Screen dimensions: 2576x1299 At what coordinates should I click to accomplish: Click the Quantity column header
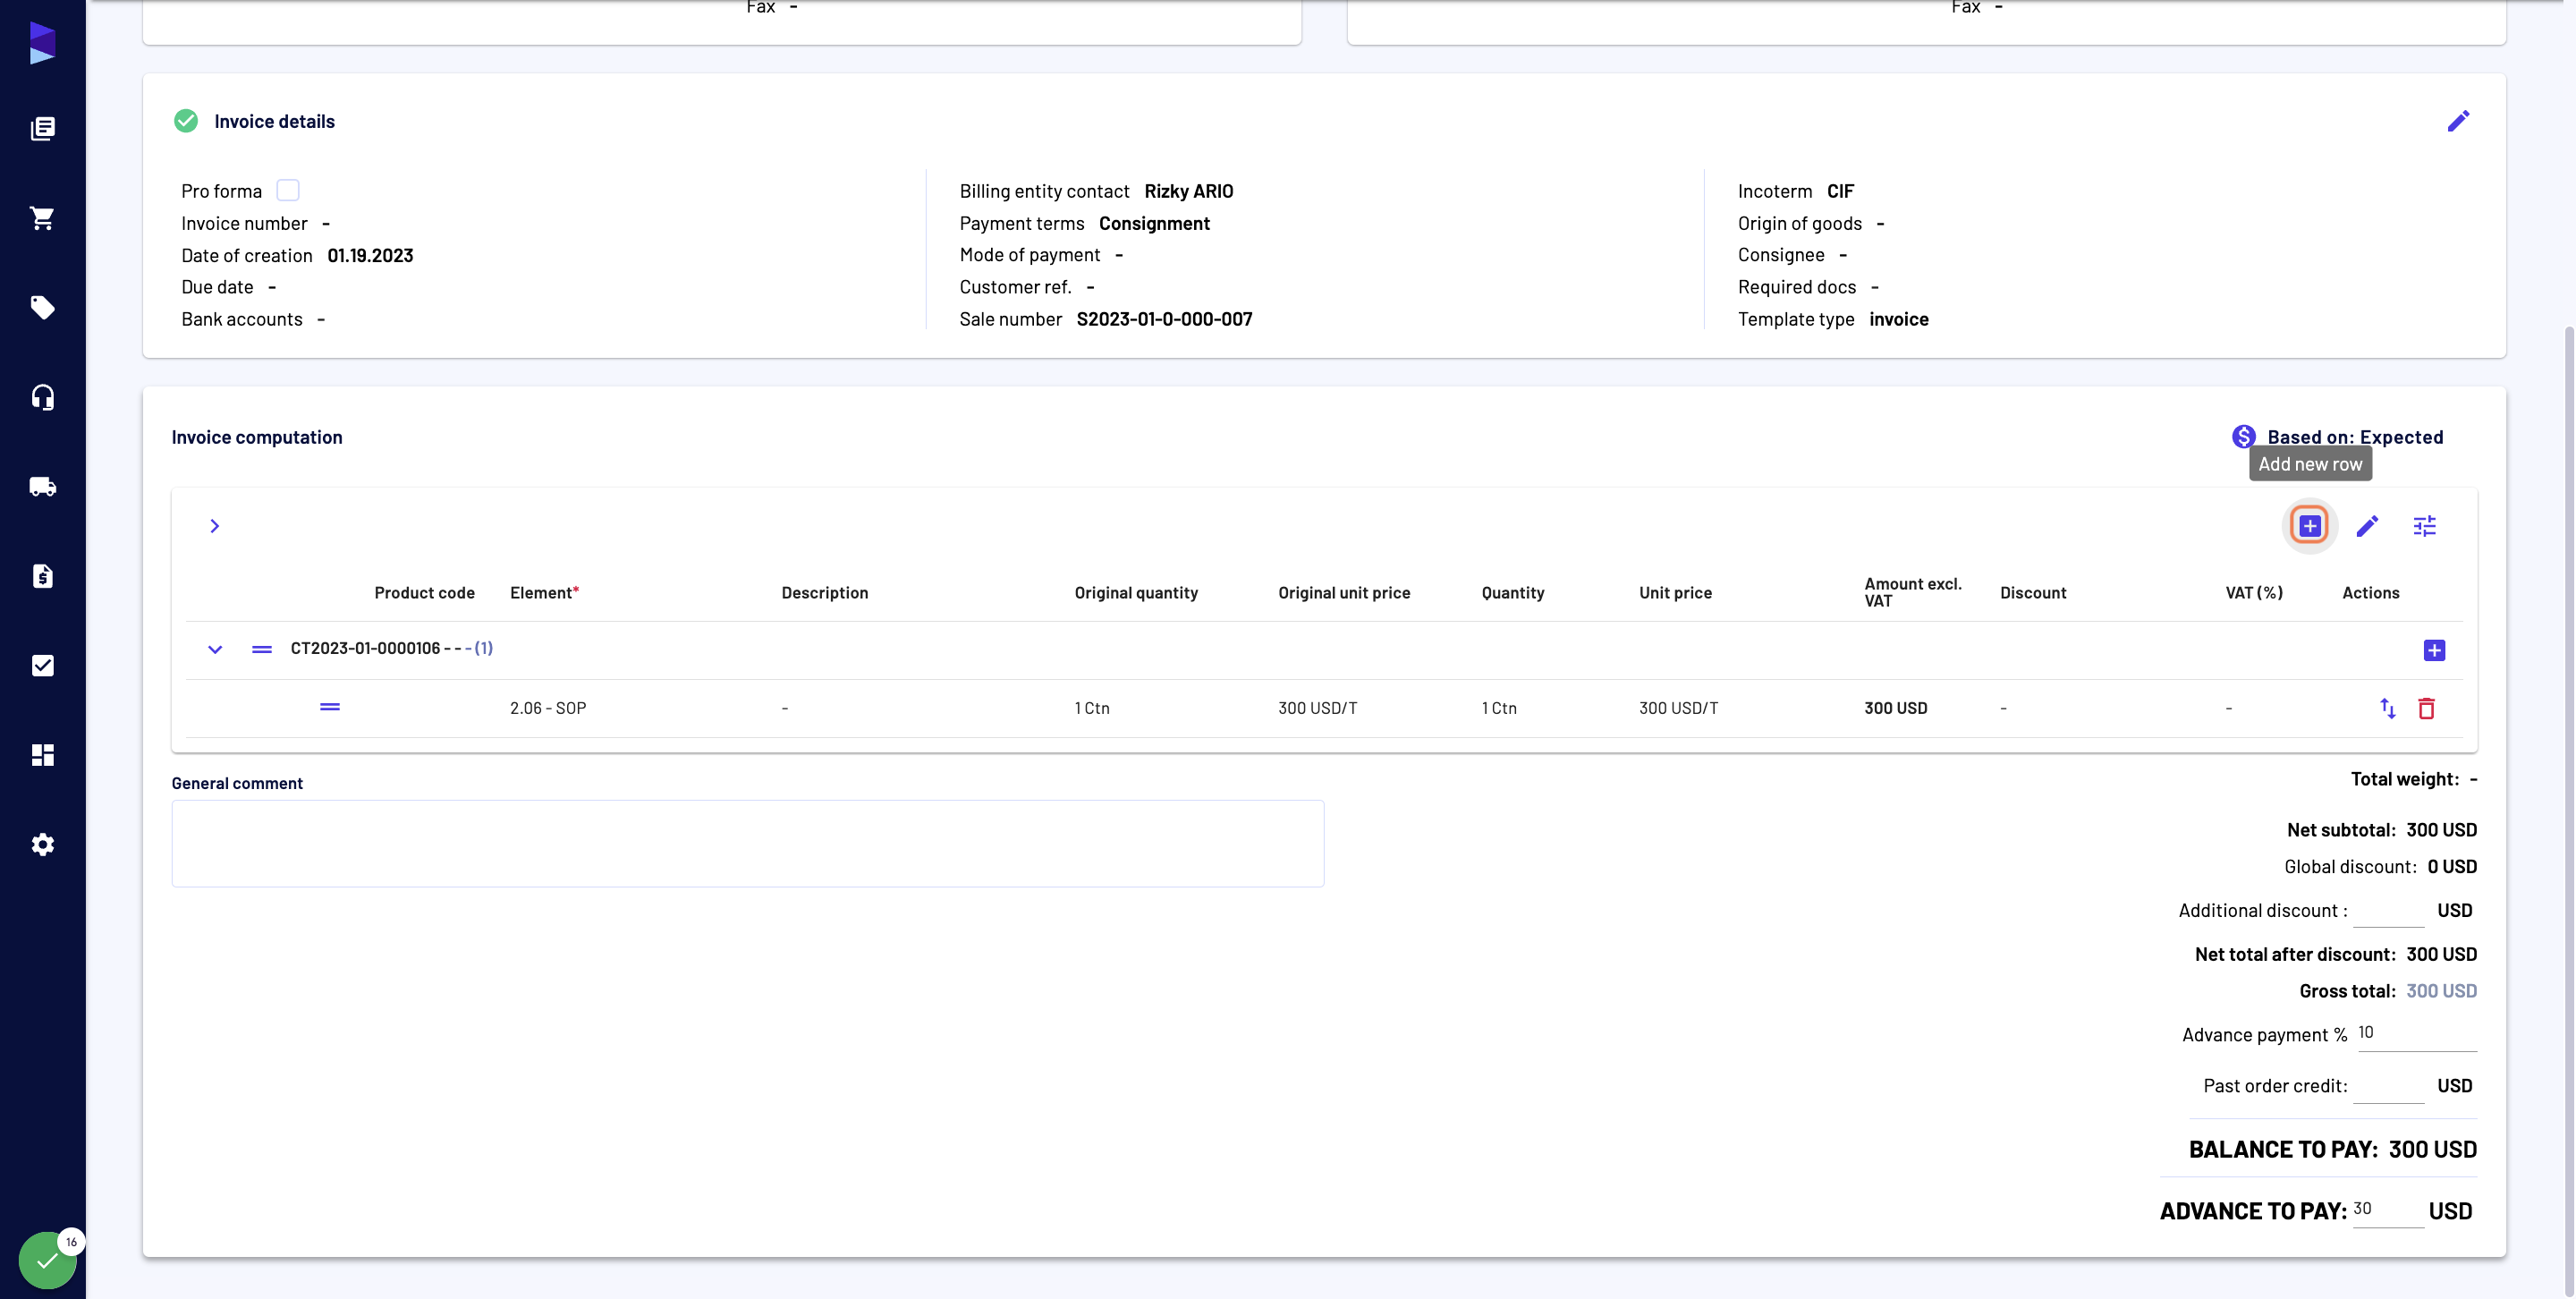1513,593
